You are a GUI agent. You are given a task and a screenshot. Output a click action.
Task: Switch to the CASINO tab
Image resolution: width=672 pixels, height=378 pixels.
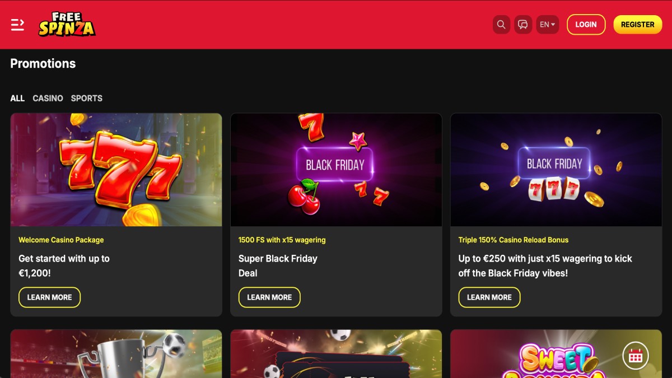48,98
